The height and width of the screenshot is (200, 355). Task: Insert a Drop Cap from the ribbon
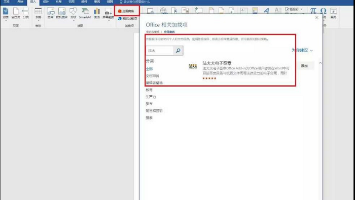277,11
